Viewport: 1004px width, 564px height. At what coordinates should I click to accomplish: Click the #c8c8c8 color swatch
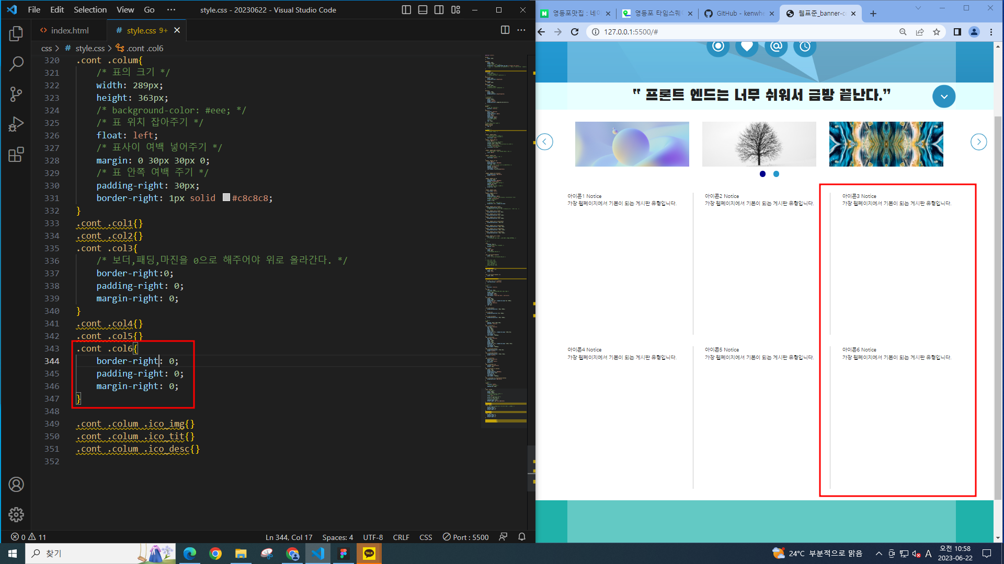pos(226,198)
